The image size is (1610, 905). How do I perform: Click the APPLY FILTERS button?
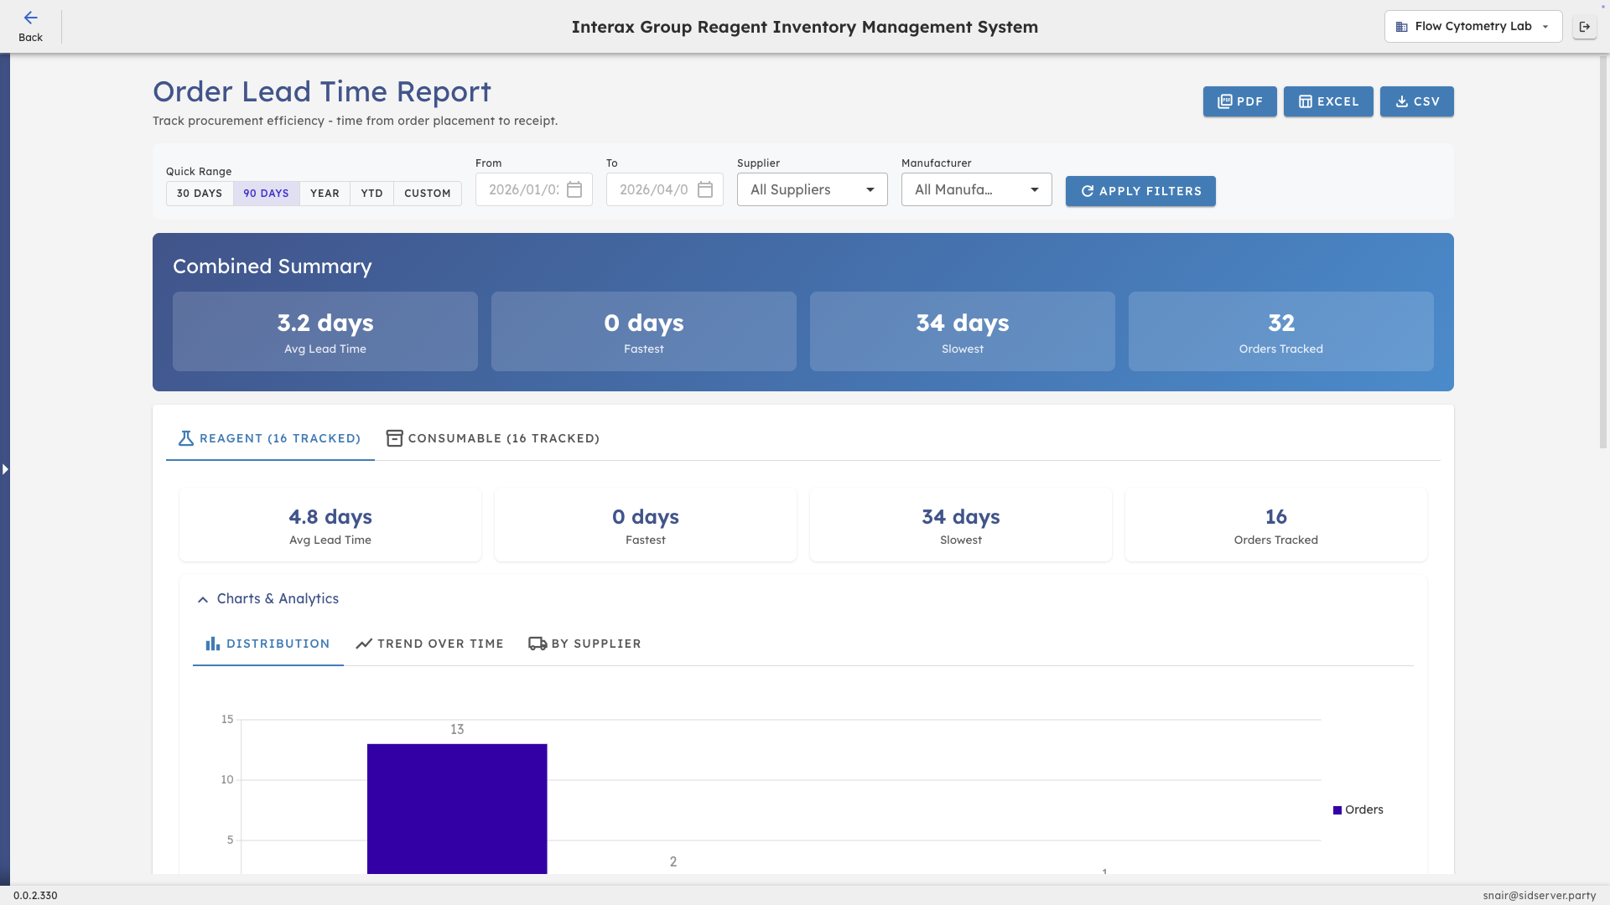(x=1140, y=191)
